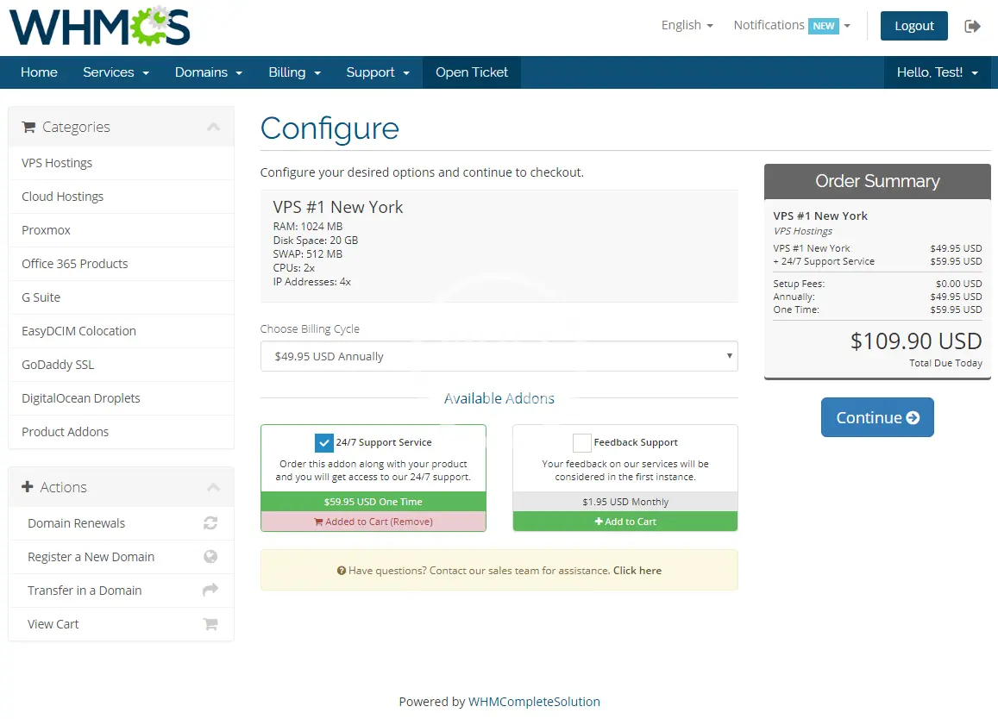Open the Support menu
The width and height of the screenshot is (998, 719).
tap(378, 72)
